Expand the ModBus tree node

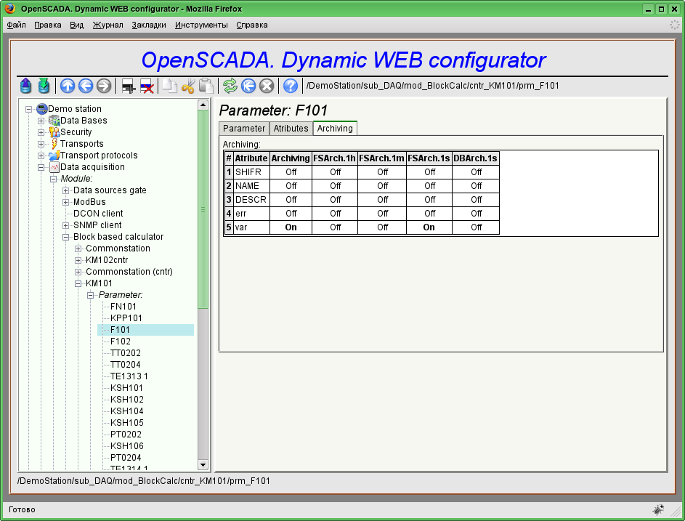66,202
